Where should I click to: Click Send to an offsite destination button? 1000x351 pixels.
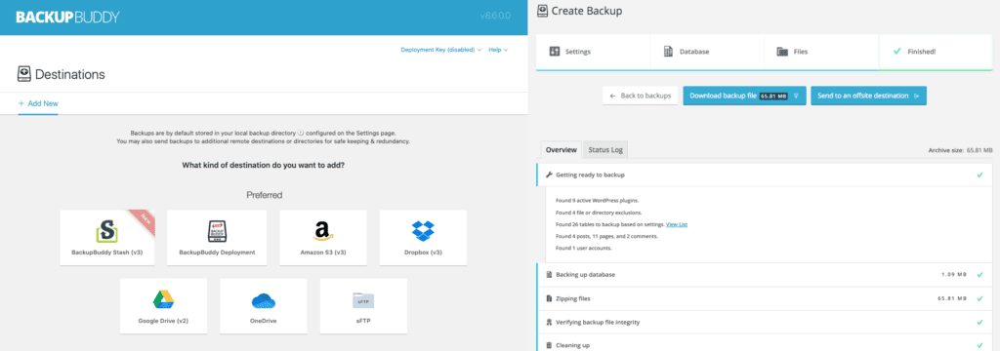pyautogui.click(x=868, y=96)
